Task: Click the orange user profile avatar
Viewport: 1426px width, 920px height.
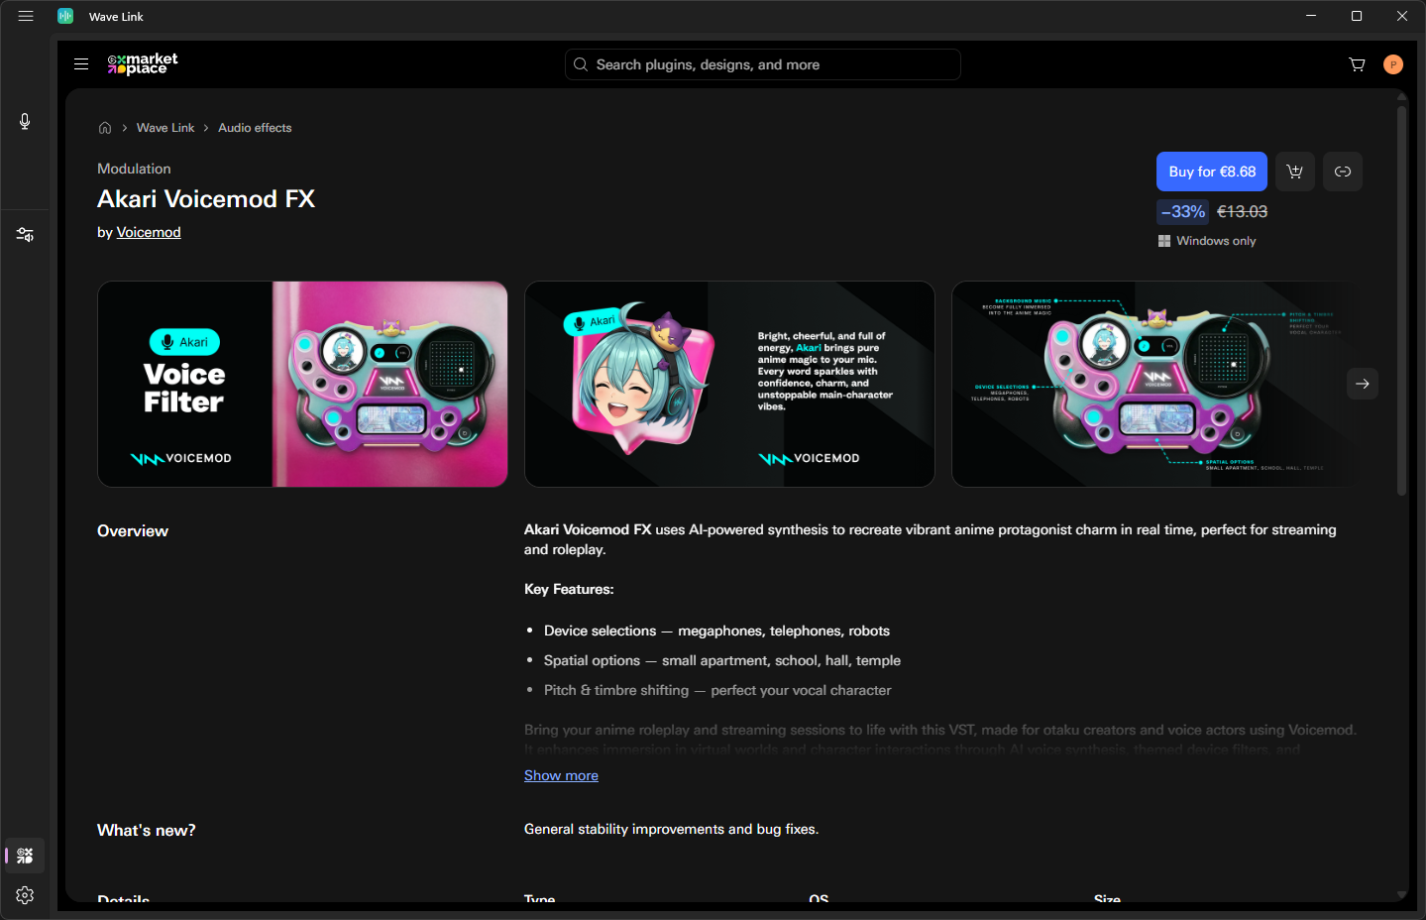Action: click(1392, 64)
